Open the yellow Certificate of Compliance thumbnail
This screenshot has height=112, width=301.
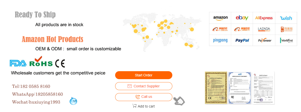coord(216,88)
